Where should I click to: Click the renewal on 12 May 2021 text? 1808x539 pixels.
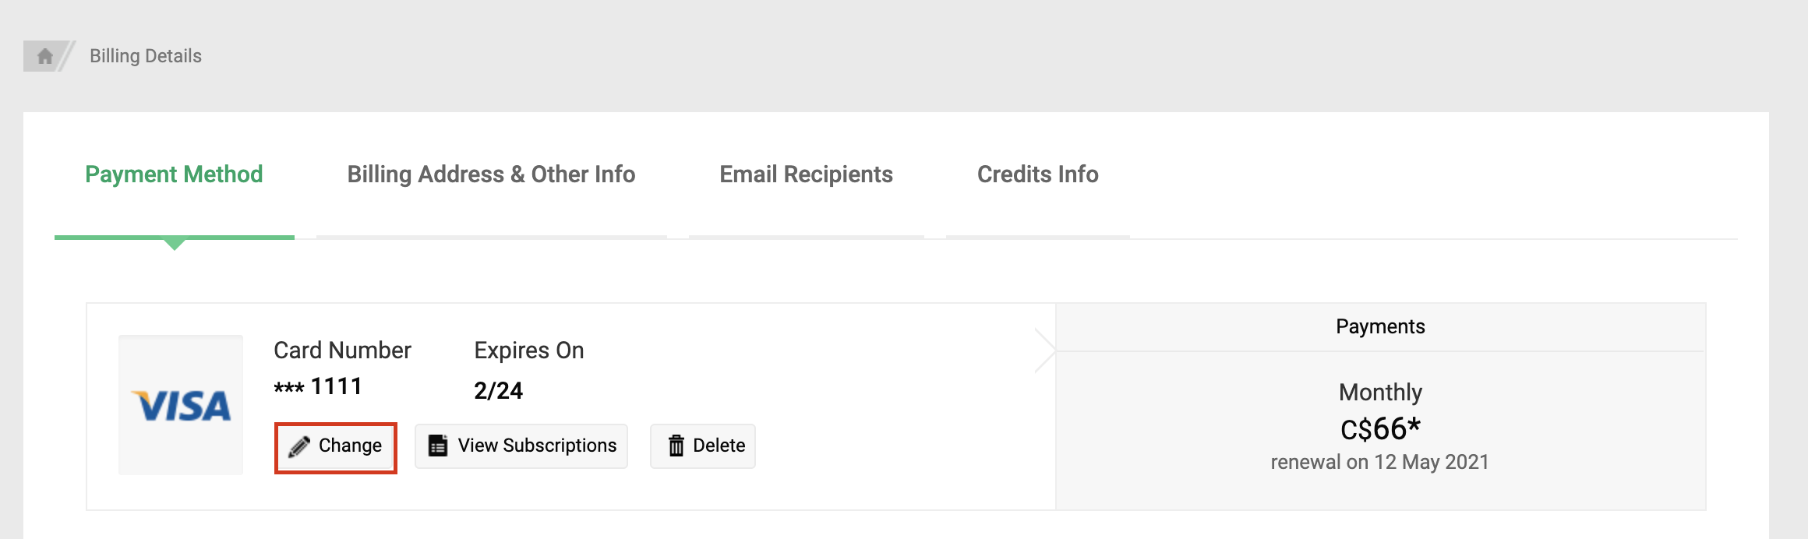[1379, 462]
